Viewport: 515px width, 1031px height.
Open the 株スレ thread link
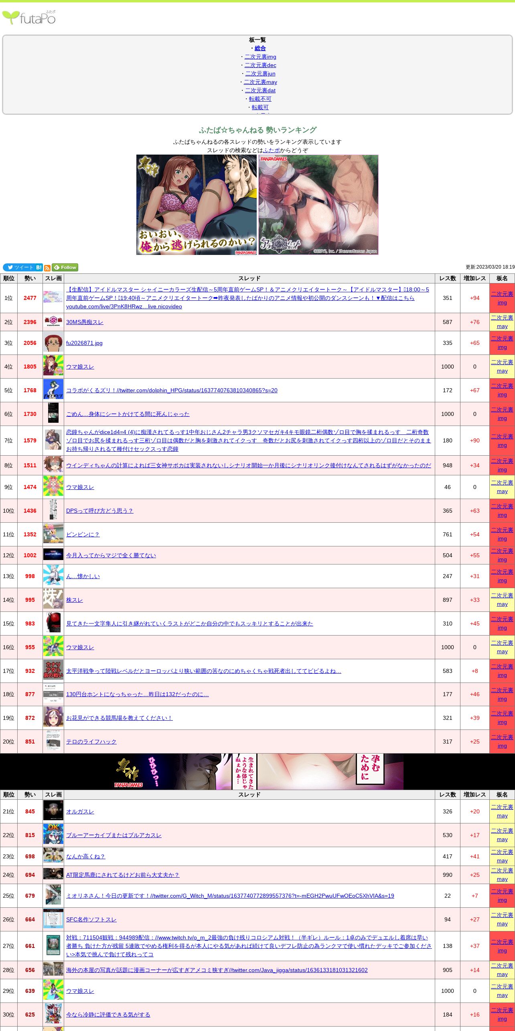[x=75, y=600]
